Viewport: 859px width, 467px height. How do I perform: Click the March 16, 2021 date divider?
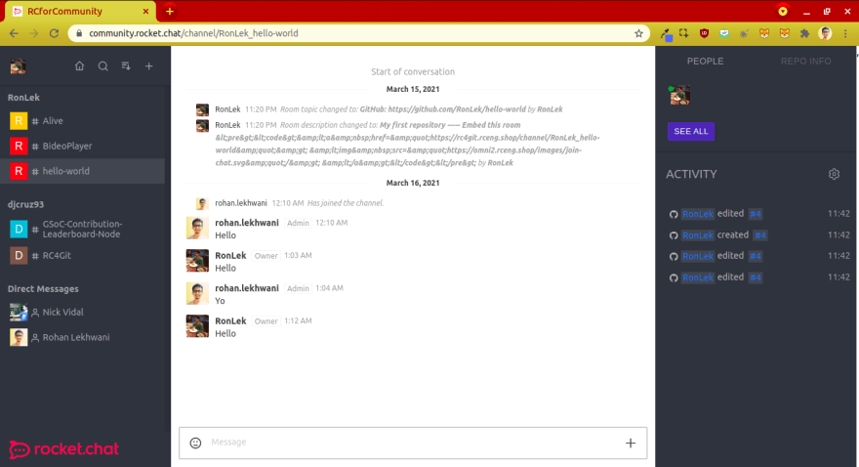pos(413,183)
